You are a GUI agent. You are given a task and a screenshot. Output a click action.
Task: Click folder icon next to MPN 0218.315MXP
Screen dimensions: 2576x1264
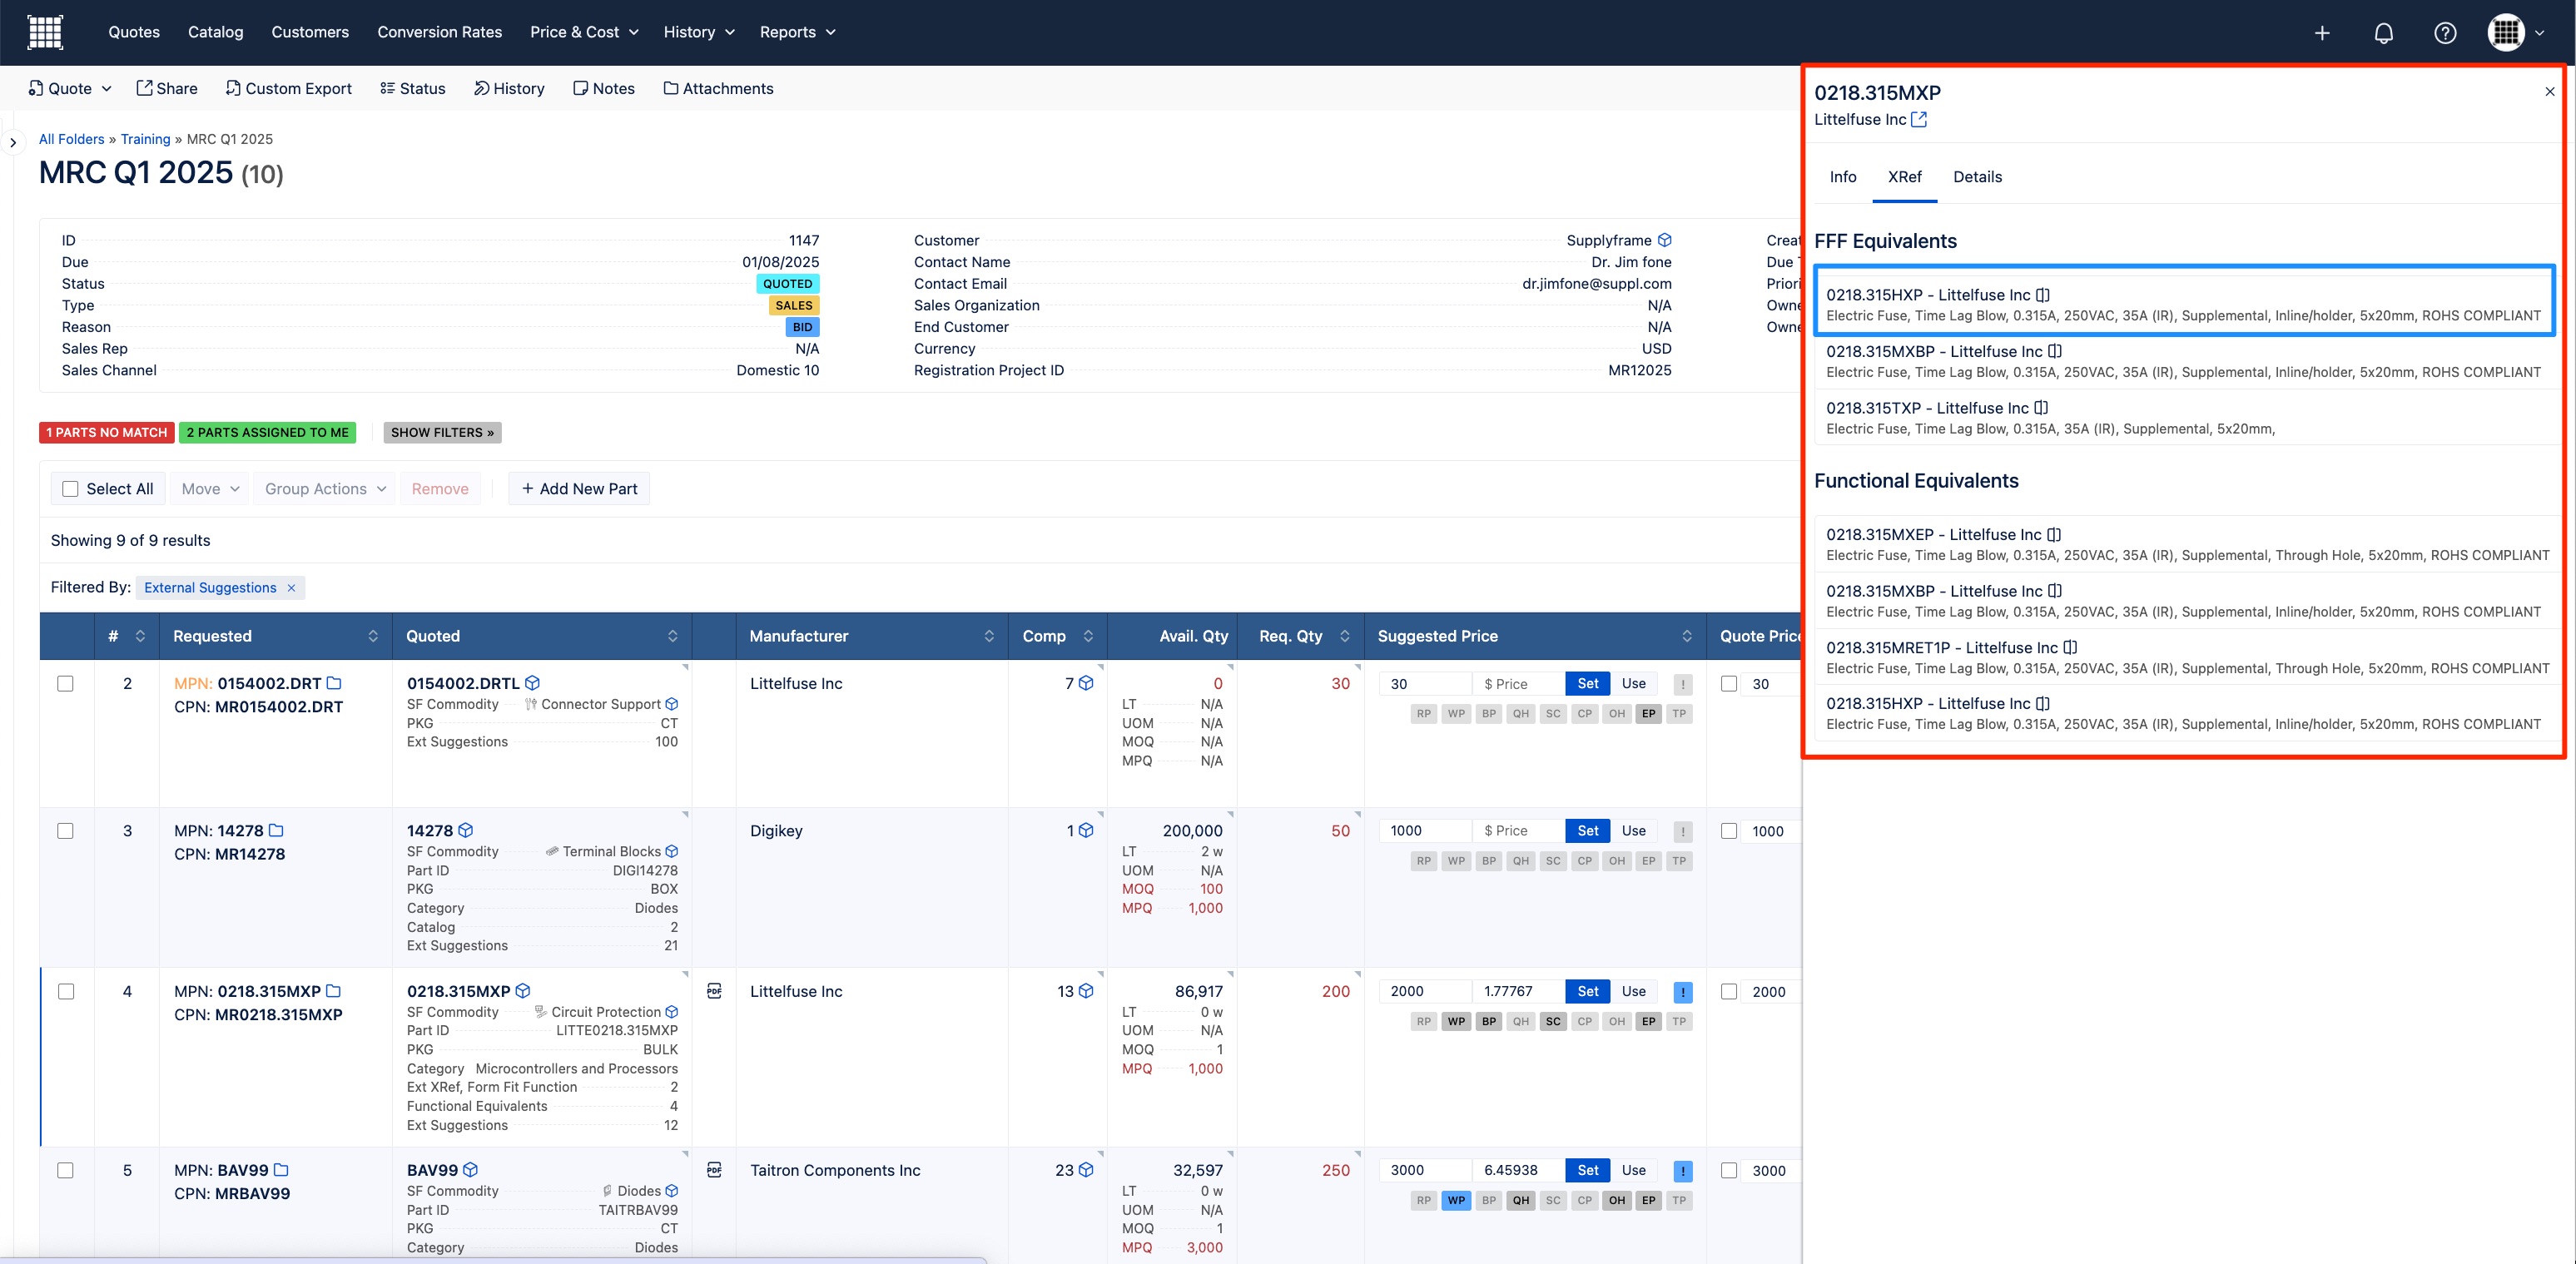tap(333, 991)
